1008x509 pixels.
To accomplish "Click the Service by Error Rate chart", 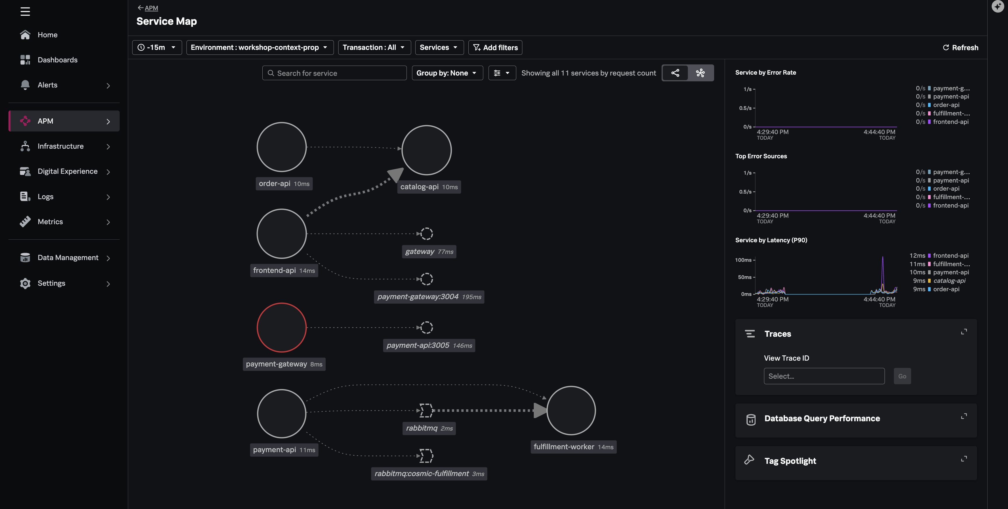I will tap(826, 108).
